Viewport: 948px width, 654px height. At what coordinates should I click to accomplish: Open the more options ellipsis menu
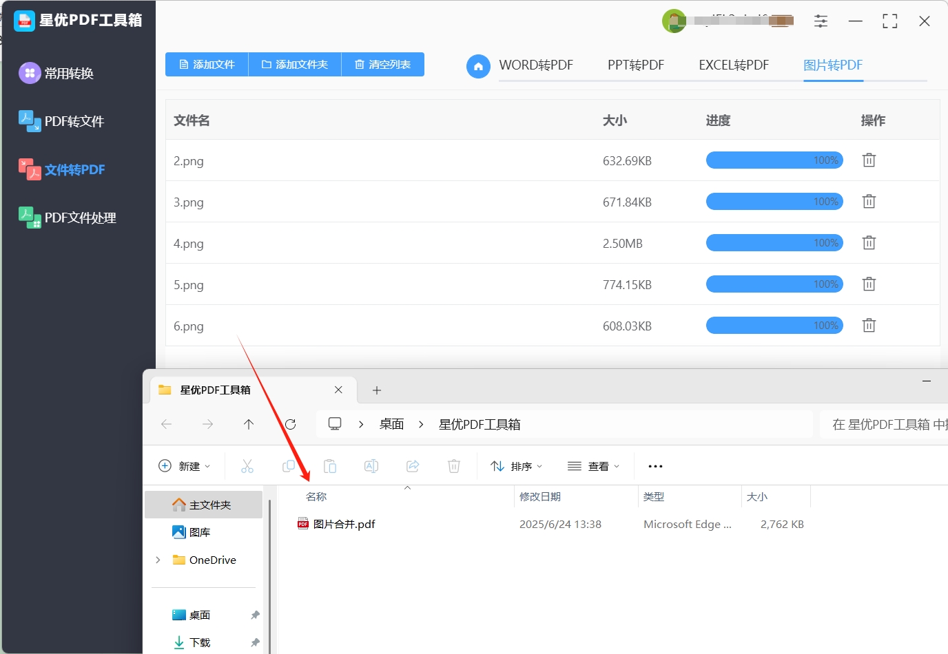click(x=655, y=466)
